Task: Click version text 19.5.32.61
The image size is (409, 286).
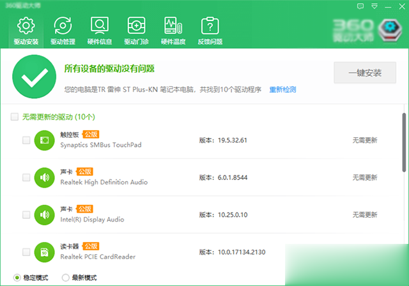Action: tap(233, 140)
